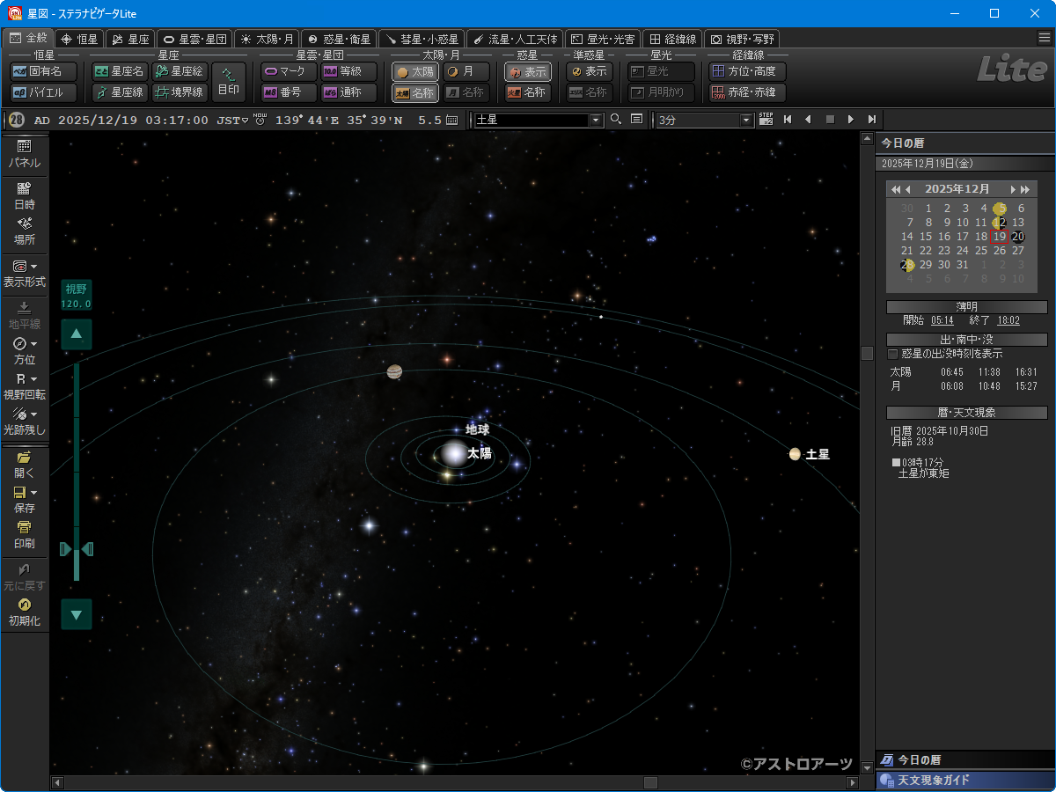Click the field-of-view zoom up arrow
The width and height of the screenshot is (1056, 792).
(77, 334)
